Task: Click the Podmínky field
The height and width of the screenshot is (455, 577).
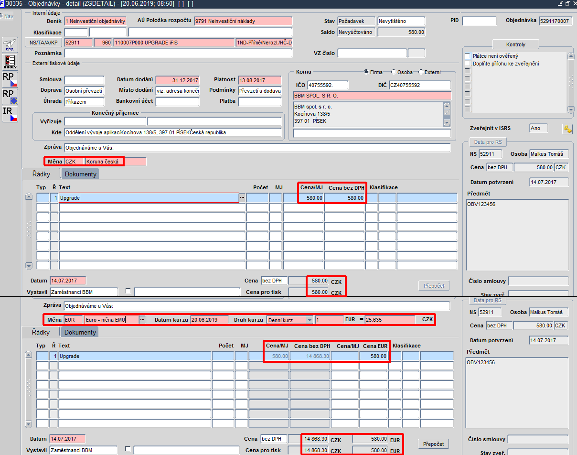Action: (x=260, y=90)
